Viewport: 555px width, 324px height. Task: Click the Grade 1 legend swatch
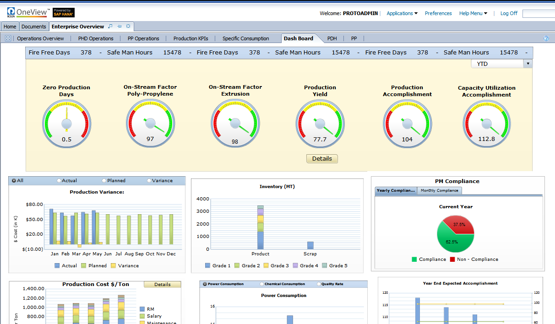208,266
